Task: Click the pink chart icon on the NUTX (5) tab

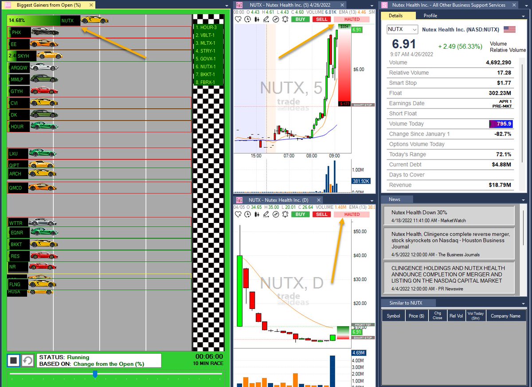Action: coord(239,5)
